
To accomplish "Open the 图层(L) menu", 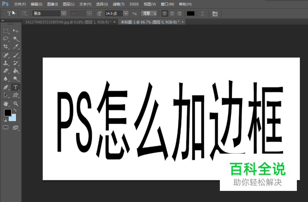I will [x=69, y=4].
